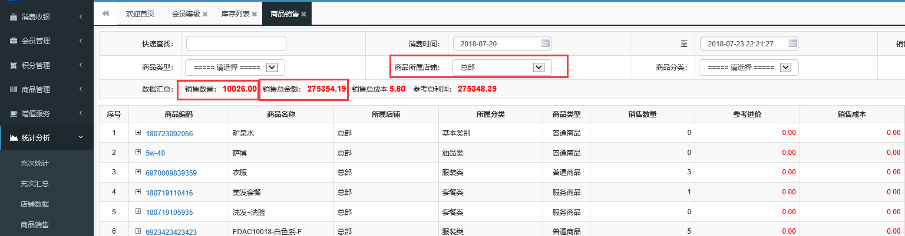Open calendar icon for start date

click(x=545, y=43)
